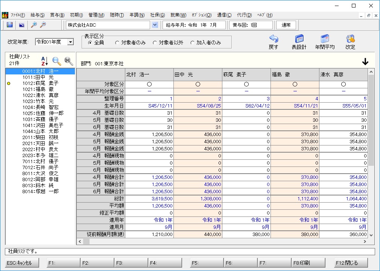The width and height of the screenshot is (380, 271).
Task: Open the 代行(D) menu
Action: coord(244,15)
